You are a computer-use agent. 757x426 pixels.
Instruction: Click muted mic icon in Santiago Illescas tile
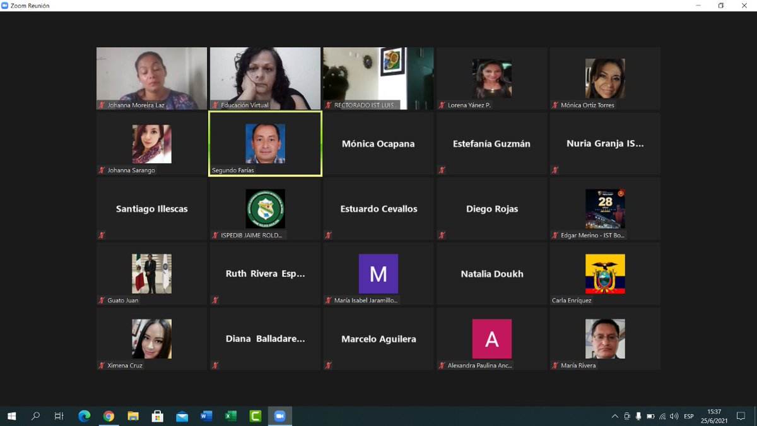(102, 235)
